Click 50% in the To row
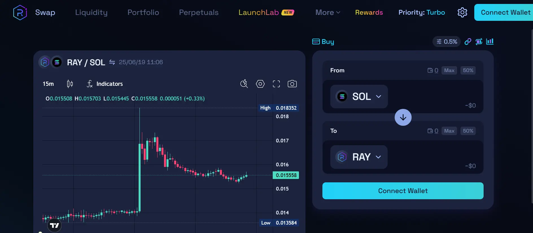This screenshot has height=233, width=533. pyautogui.click(x=468, y=131)
